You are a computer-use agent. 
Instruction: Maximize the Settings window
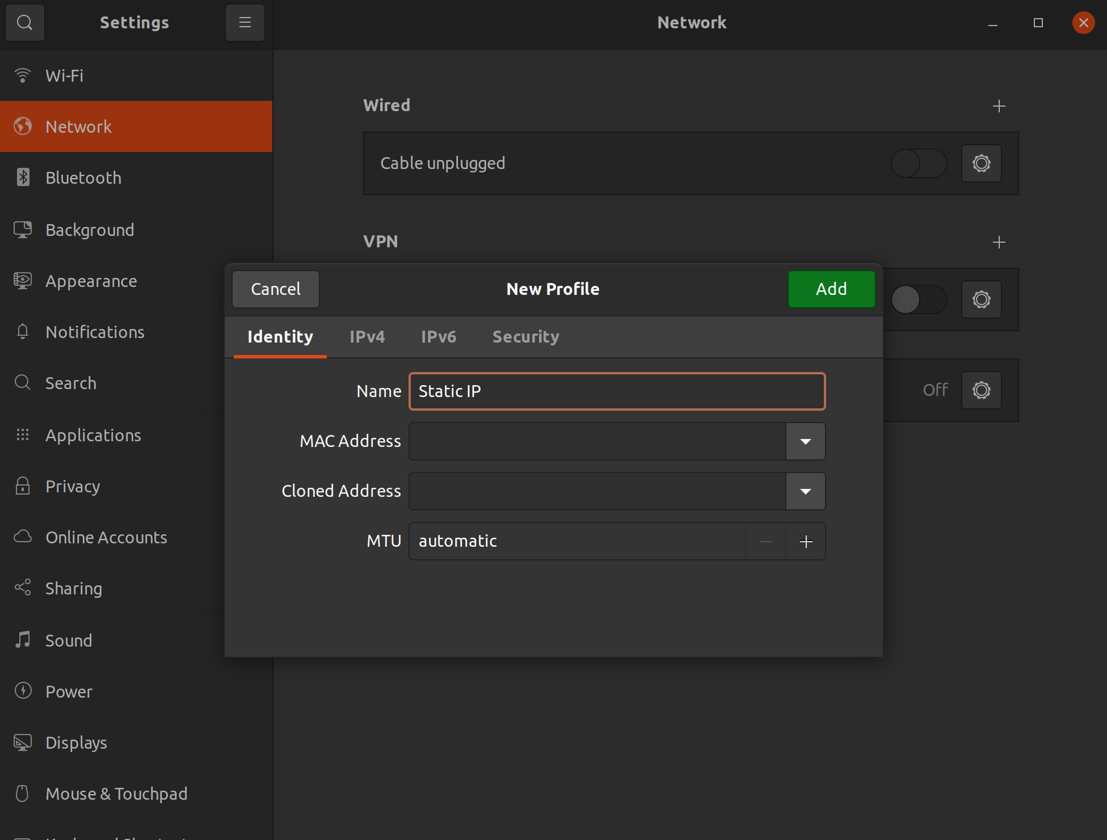[1038, 23]
